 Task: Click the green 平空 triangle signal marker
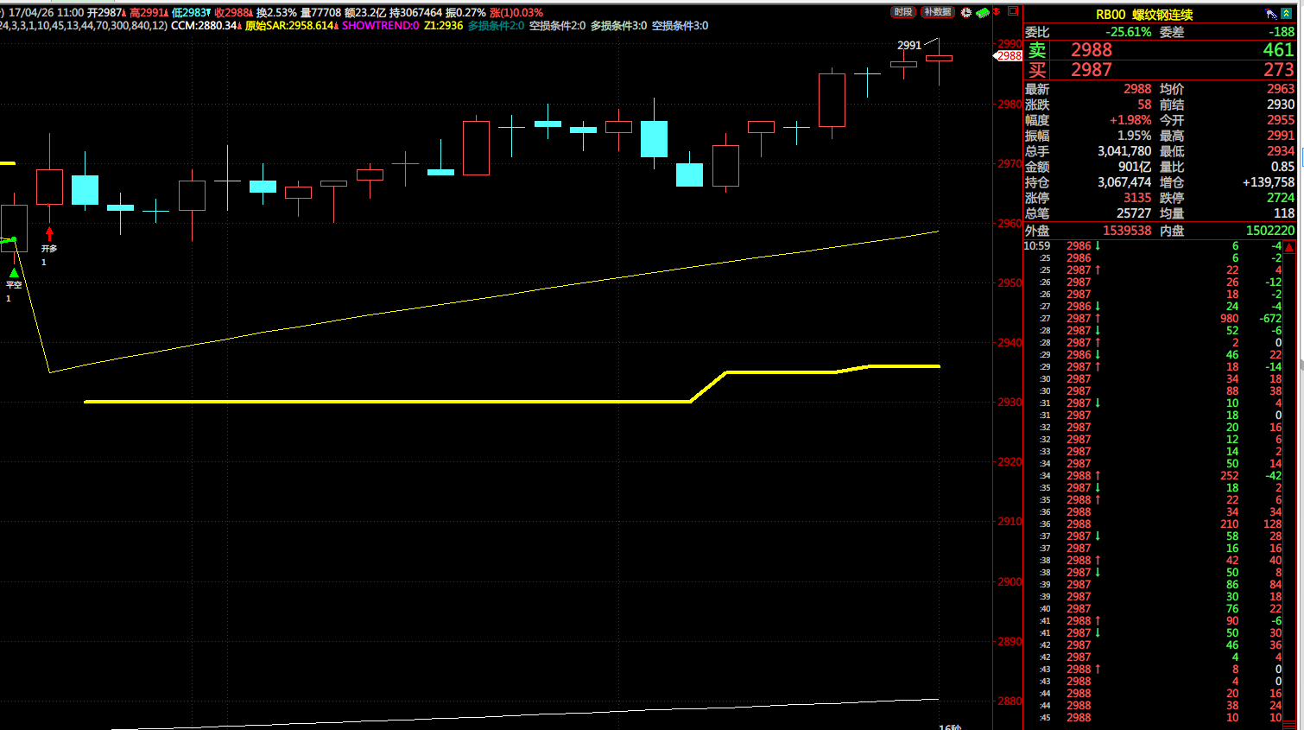point(14,273)
